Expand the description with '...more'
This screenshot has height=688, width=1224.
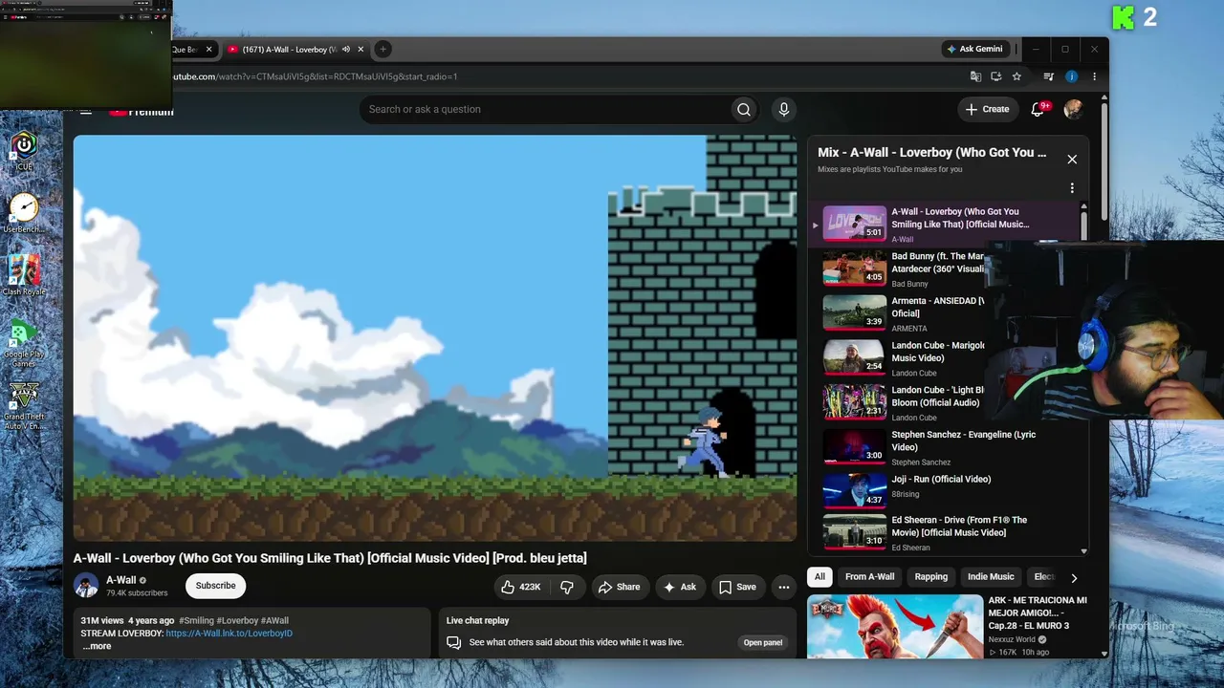click(97, 647)
